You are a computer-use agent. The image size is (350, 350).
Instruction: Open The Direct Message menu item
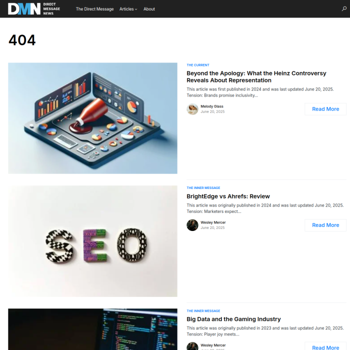click(94, 9)
